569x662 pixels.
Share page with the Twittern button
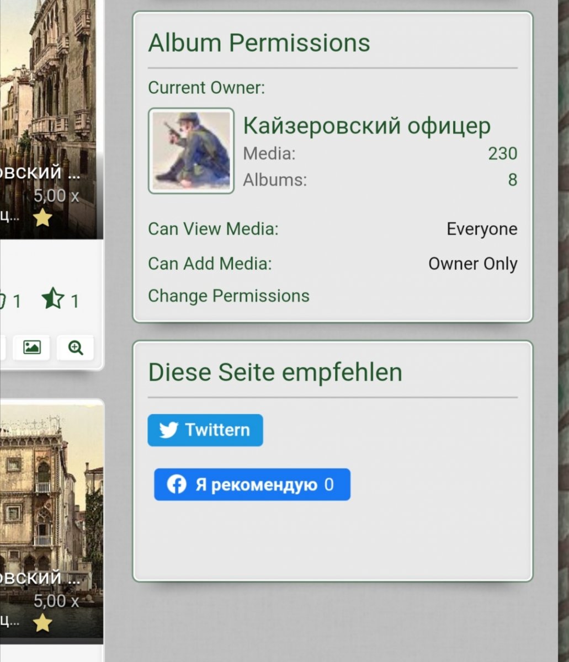coord(205,430)
